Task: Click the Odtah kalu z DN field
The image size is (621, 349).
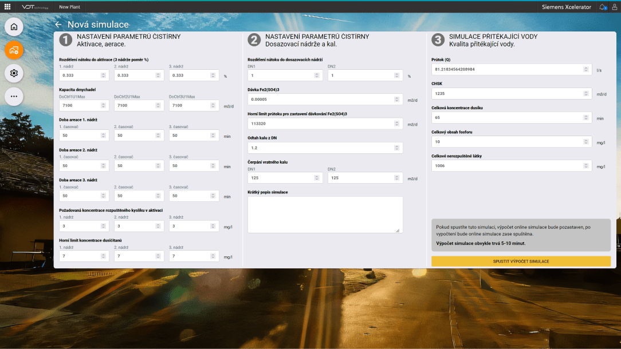Action: (x=321, y=148)
